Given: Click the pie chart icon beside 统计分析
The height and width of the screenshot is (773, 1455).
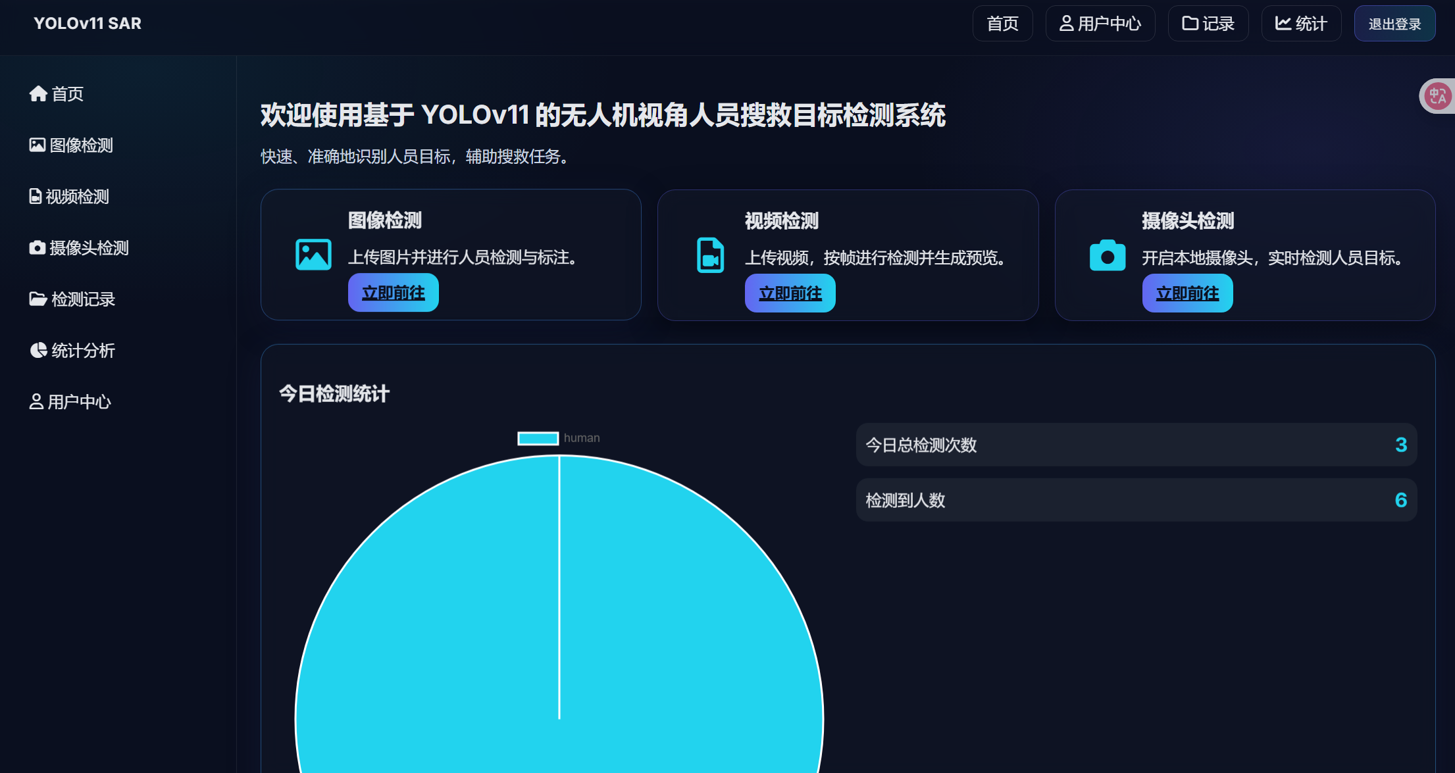Looking at the screenshot, I should tap(38, 350).
